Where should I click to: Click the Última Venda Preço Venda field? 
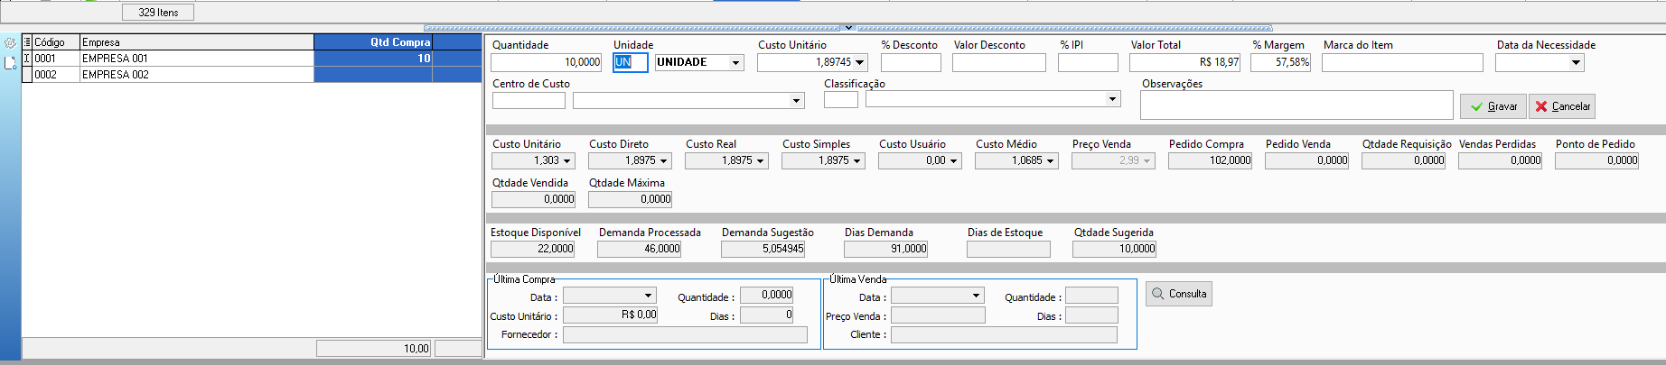tap(938, 315)
